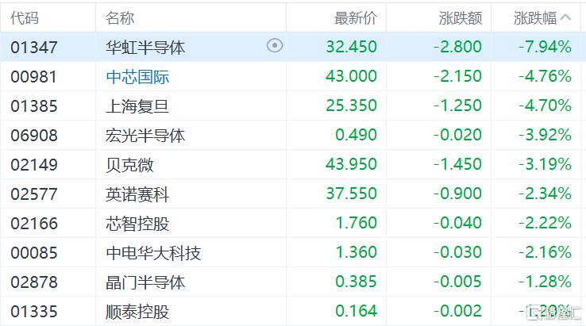Click change amount -2.150
The width and height of the screenshot is (586, 326).
click(457, 76)
